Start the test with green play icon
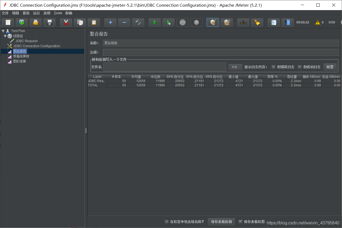342x228 pixels. pos(155,22)
